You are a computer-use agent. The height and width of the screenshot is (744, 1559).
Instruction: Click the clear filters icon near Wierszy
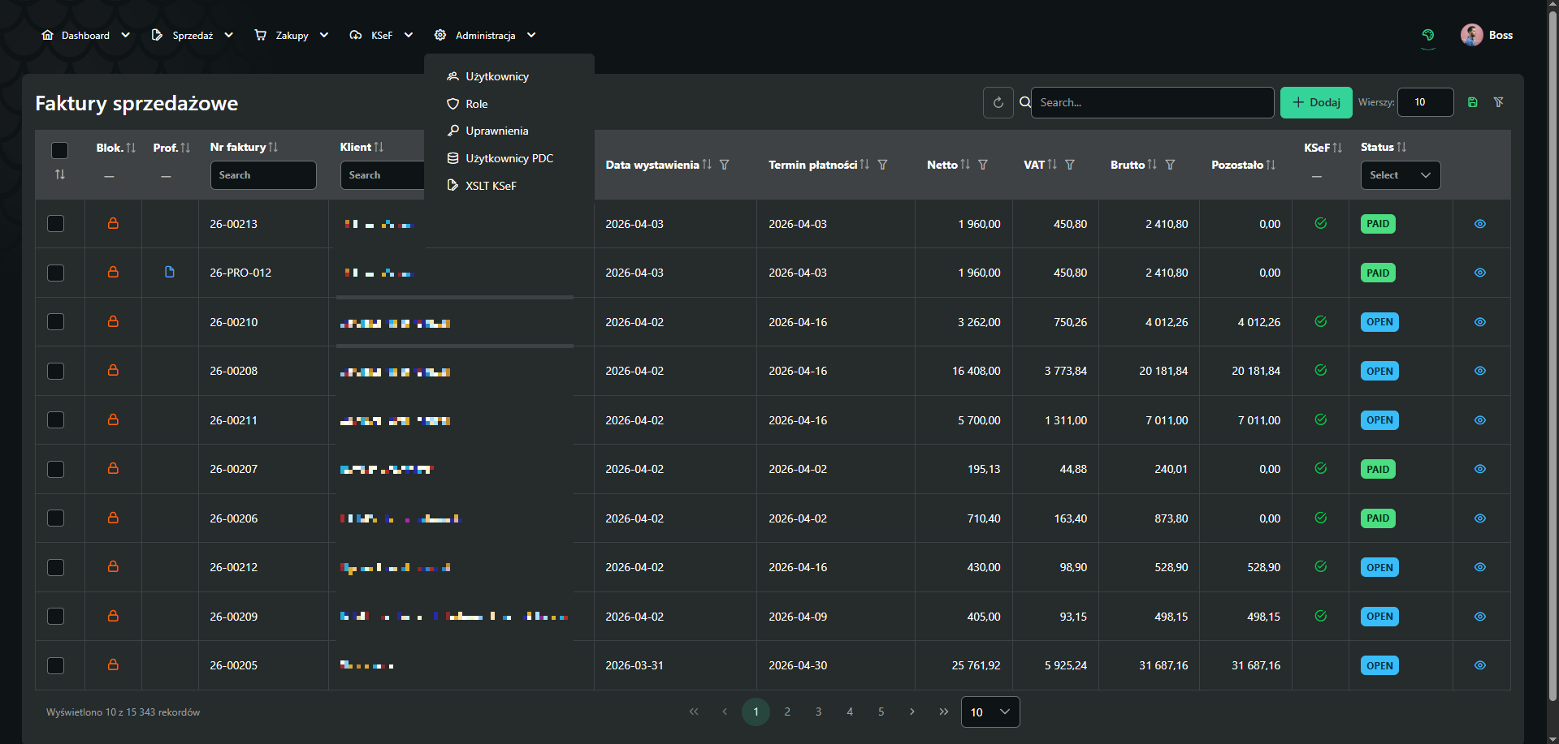1499,102
